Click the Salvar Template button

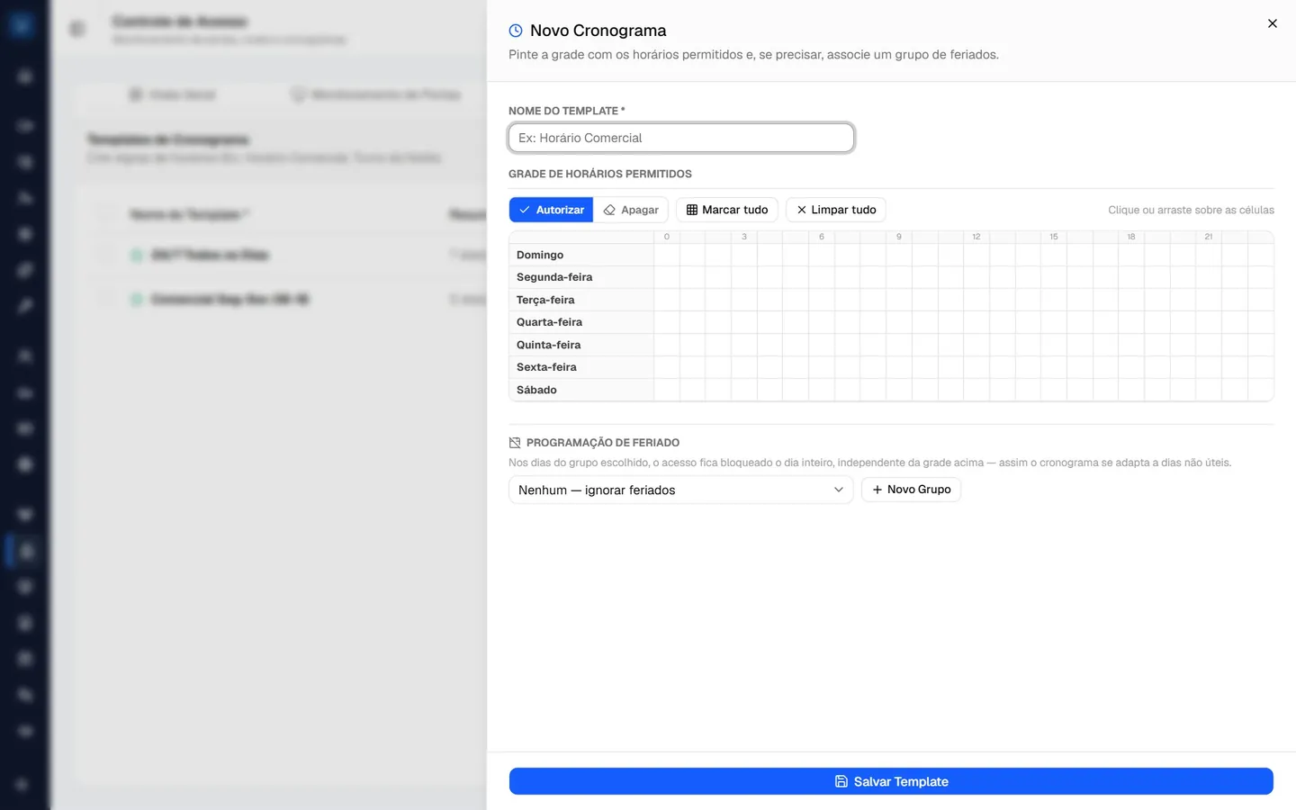pos(891,781)
